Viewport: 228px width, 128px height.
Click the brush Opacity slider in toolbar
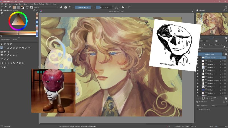click(x=83, y=7)
